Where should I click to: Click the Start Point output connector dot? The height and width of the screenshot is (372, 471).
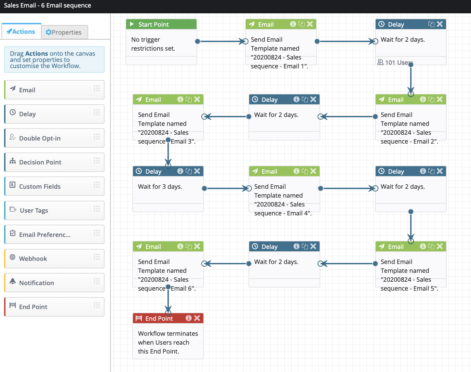click(x=198, y=41)
